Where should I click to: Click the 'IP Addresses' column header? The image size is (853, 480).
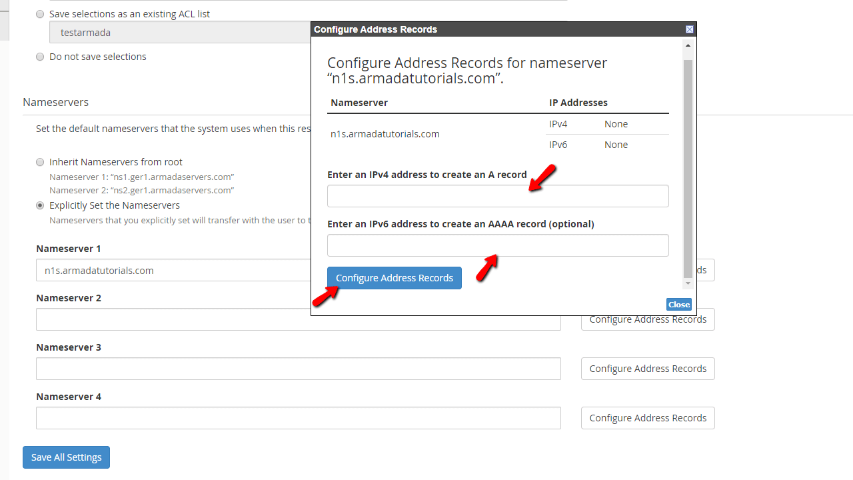click(578, 103)
